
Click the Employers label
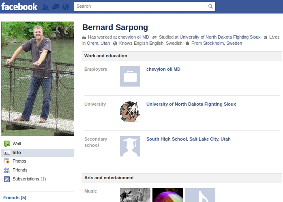[96, 69]
